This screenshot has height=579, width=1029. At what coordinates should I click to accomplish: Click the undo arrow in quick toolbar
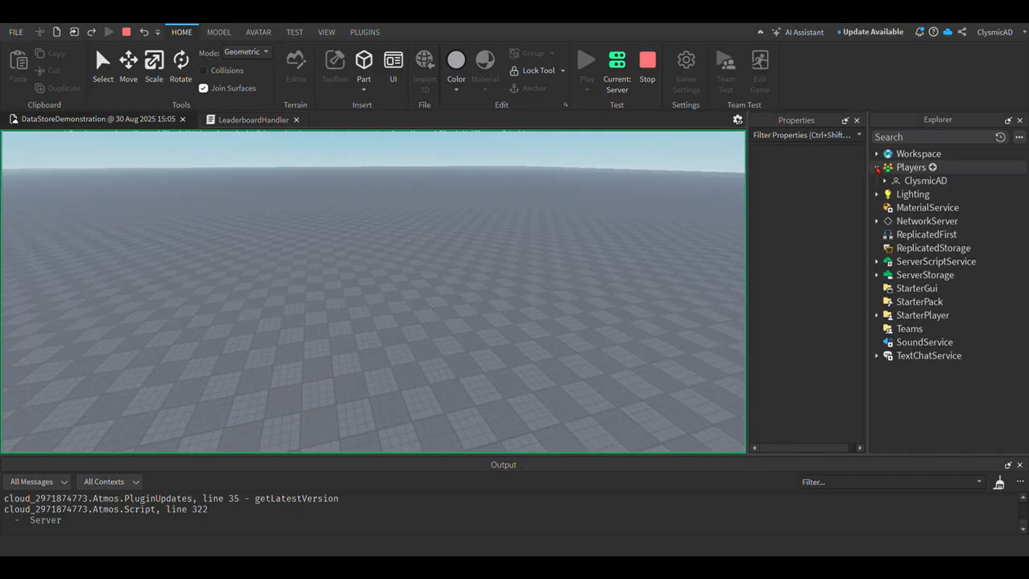(x=144, y=32)
